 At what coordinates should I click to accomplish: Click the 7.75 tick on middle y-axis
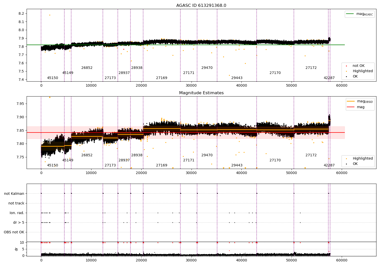20,157
